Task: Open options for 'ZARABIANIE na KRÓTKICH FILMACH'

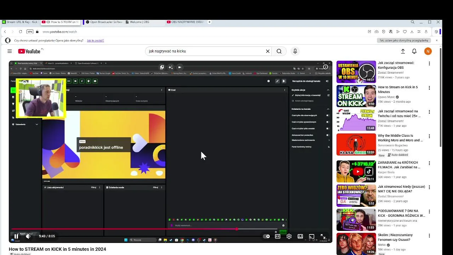Action: pyautogui.click(x=429, y=163)
